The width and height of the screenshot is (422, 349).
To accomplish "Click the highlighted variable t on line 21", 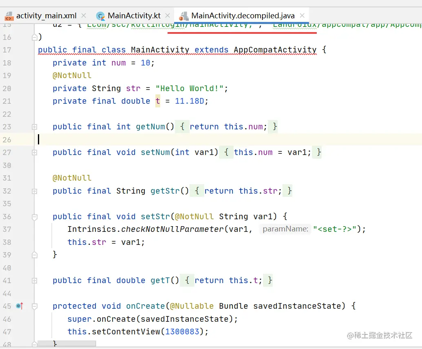I will click(x=158, y=101).
